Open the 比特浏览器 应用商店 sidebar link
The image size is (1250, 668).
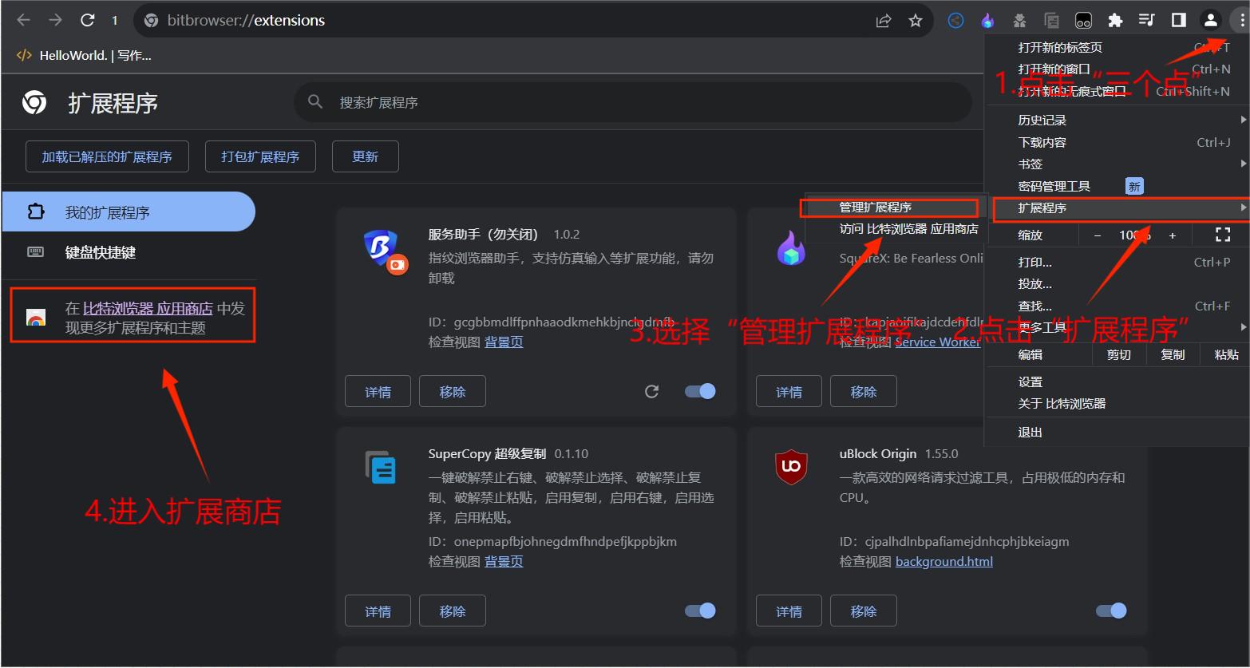148,308
